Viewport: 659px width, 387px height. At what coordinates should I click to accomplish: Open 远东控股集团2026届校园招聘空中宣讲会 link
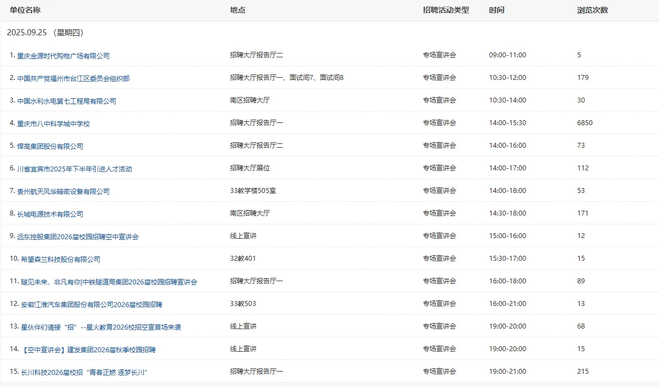click(78, 237)
